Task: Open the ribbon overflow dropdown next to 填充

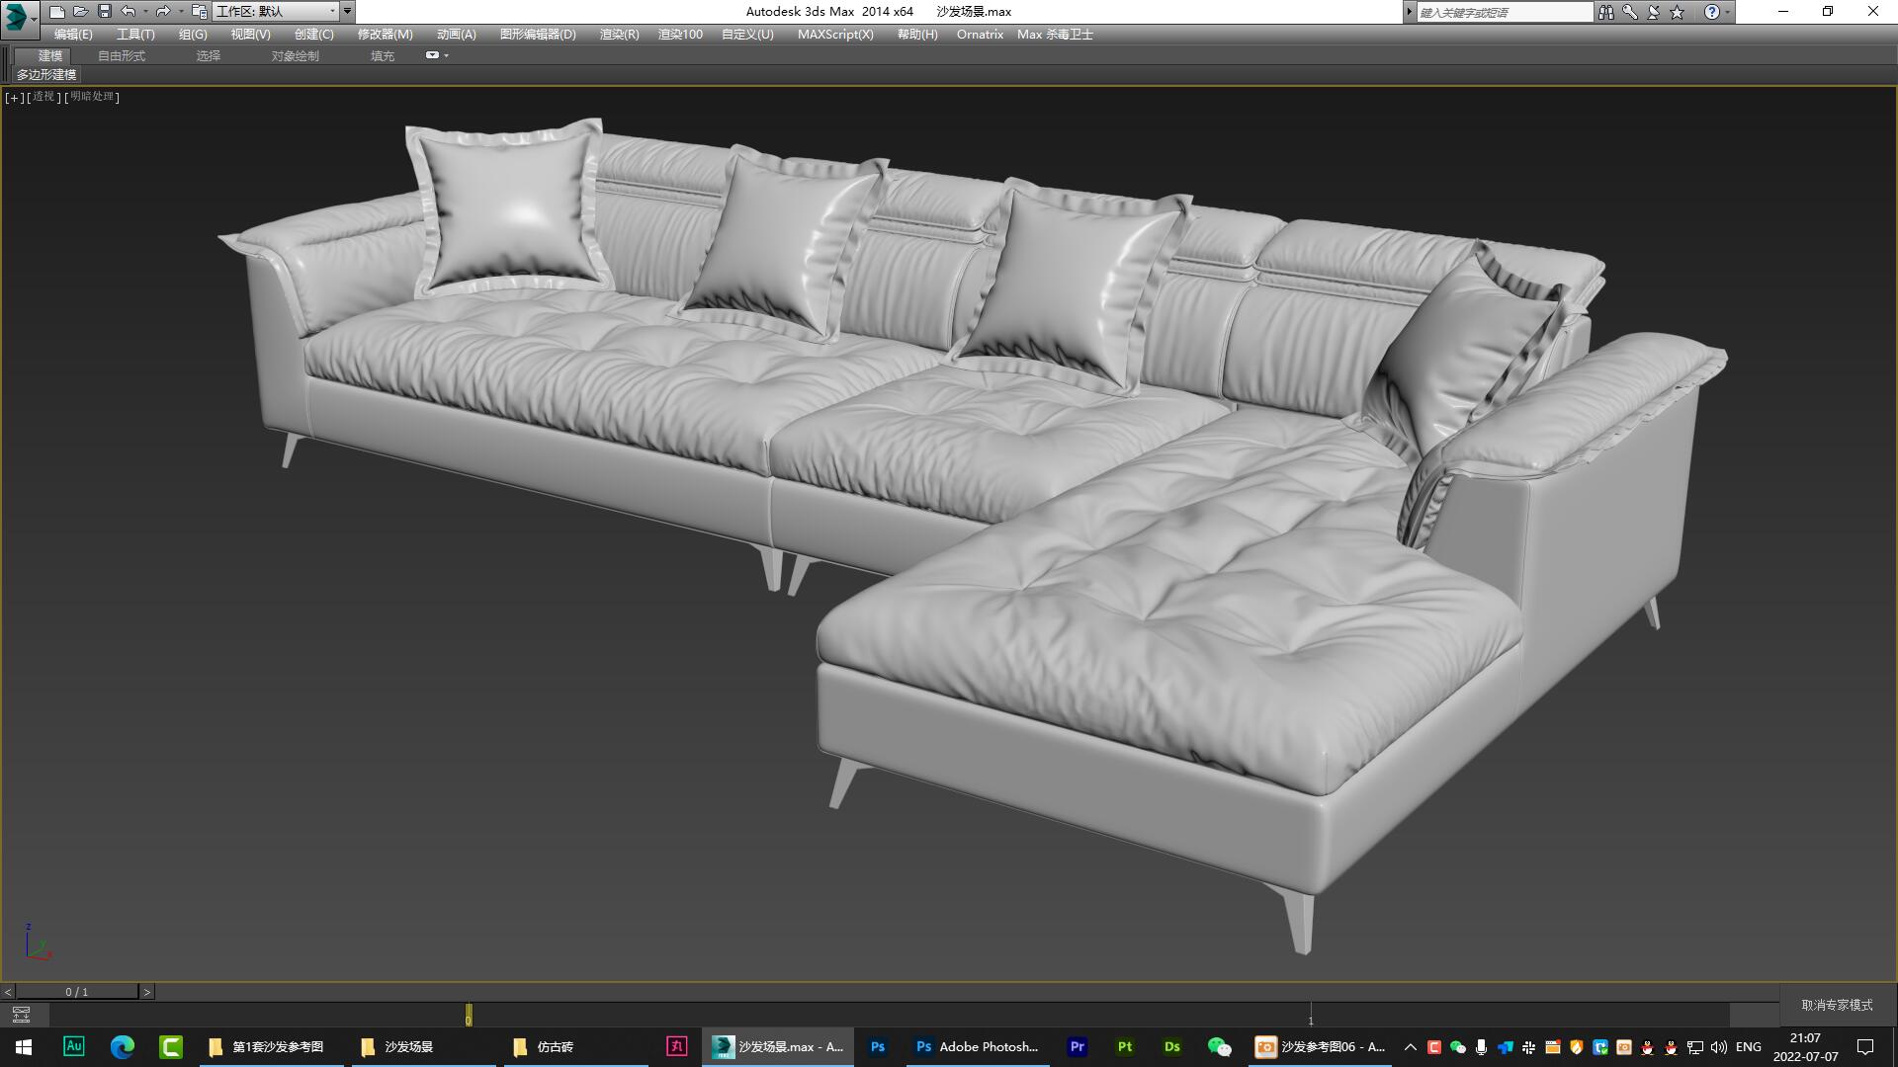Action: tap(436, 55)
